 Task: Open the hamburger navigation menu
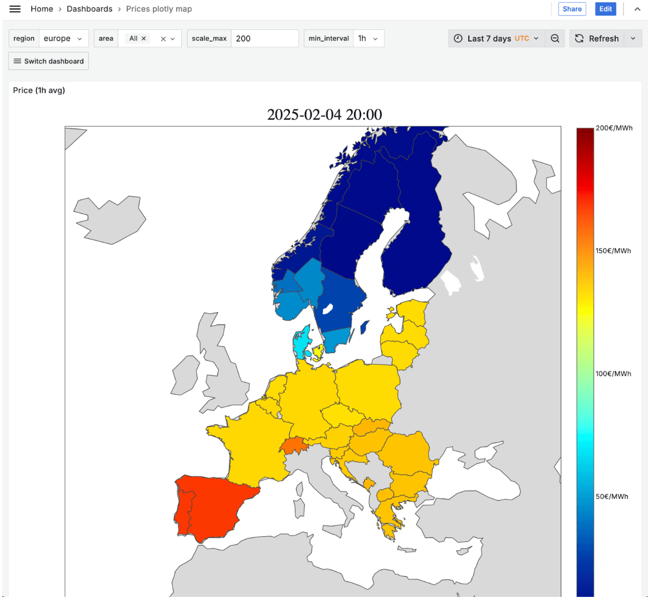(15, 9)
